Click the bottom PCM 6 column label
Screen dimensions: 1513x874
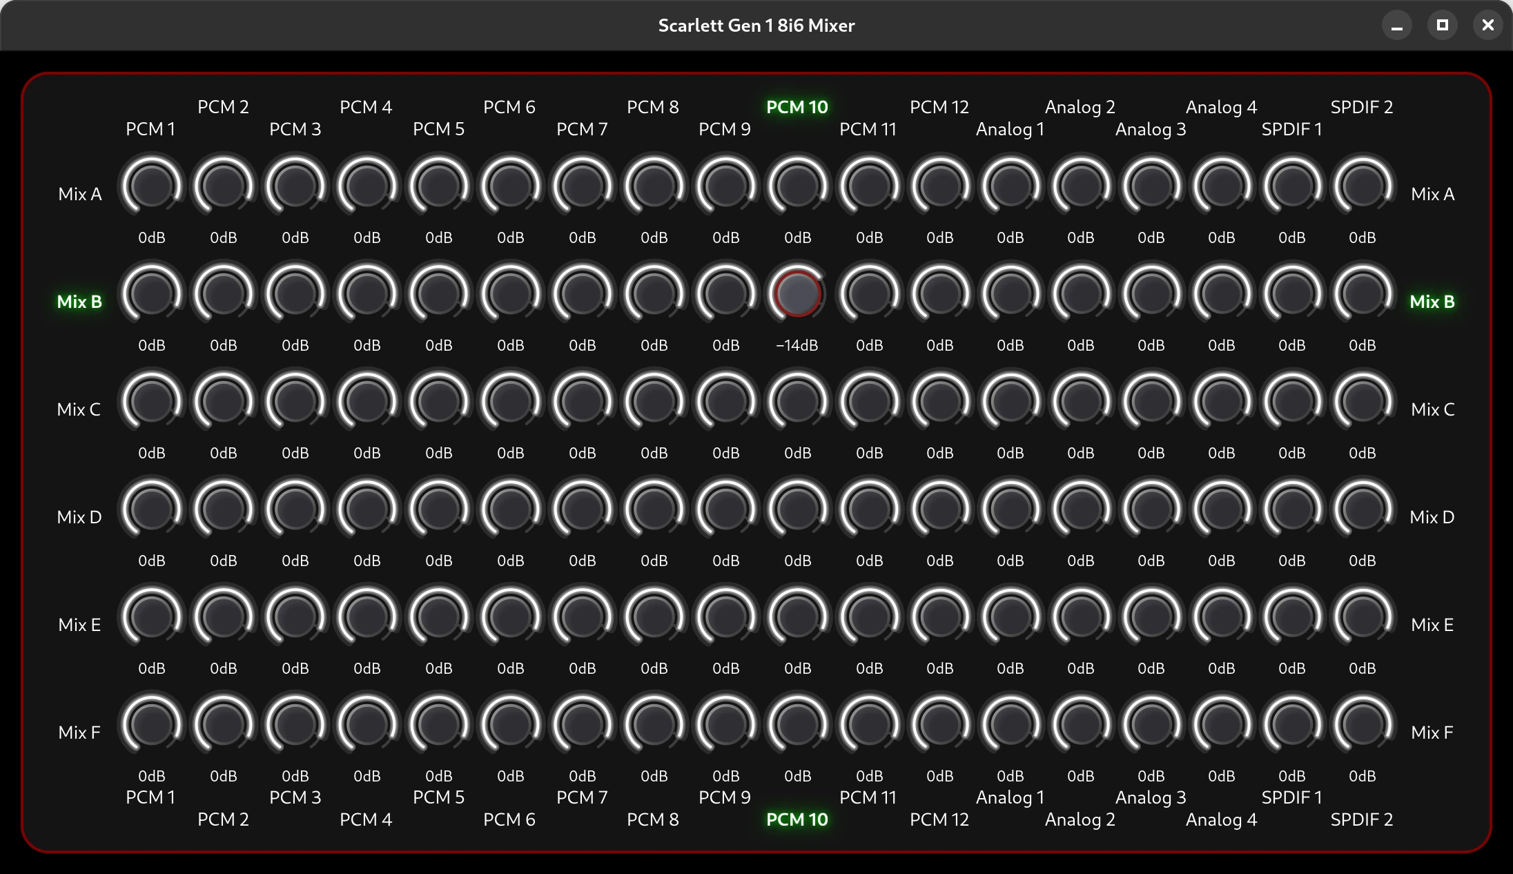tap(509, 819)
